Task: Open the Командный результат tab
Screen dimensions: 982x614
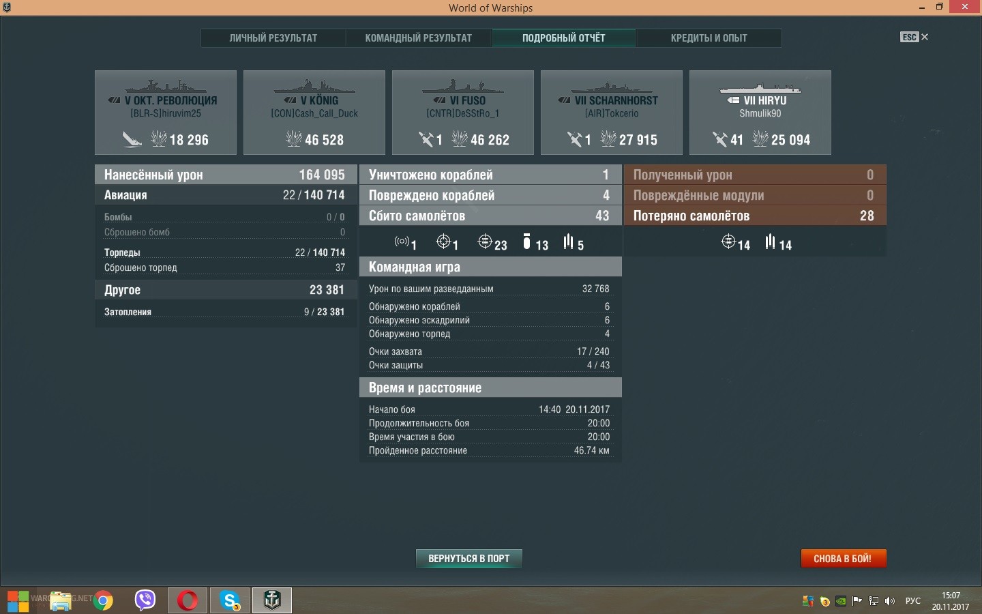Action: 419,38
